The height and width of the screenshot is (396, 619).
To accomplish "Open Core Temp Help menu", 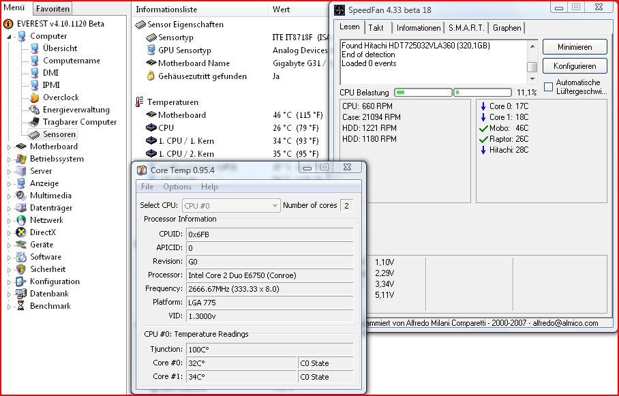I will (209, 187).
